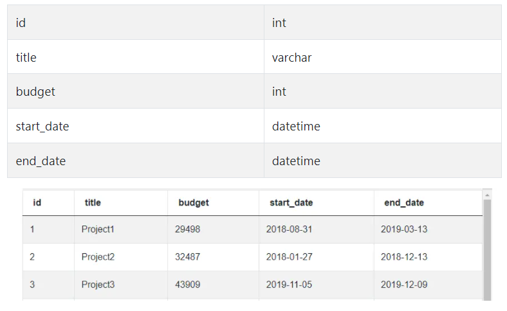Select the budget column header

[194, 203]
